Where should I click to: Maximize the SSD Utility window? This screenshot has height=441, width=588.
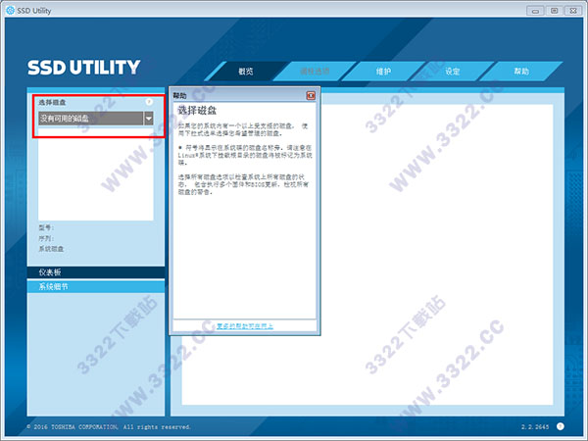coord(555,11)
